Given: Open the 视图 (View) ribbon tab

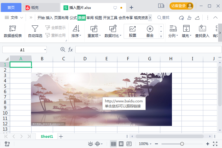Looking at the screenshot, I should 98,18.
